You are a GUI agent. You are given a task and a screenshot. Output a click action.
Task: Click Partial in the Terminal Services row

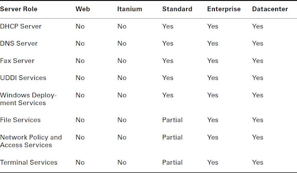pos(172,162)
